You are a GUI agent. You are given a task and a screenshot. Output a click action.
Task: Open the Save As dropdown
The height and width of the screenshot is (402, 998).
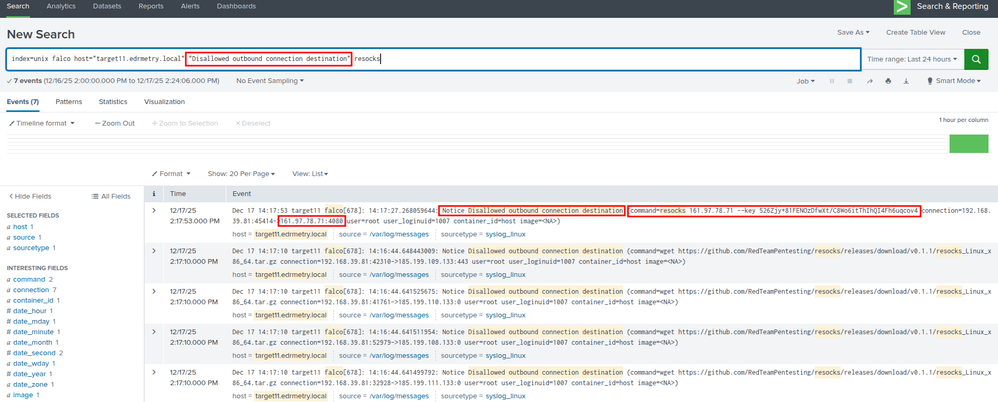coord(853,33)
